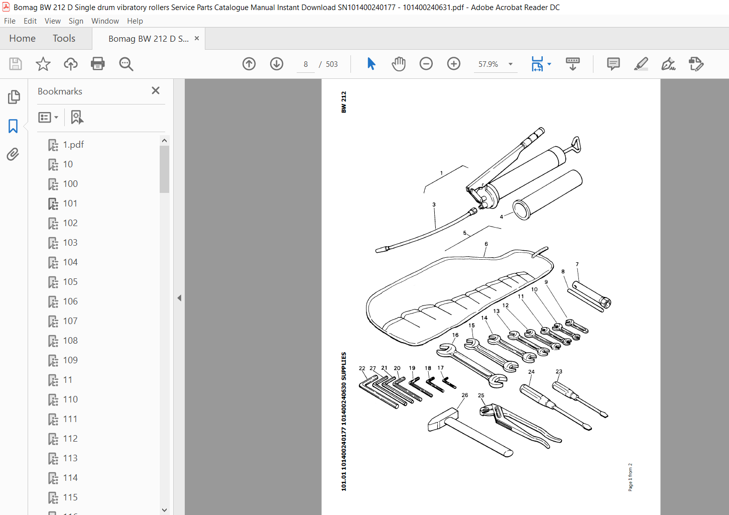Screen dimensions: 729x515
Task: Open bookmark 111
Action: [70, 419]
